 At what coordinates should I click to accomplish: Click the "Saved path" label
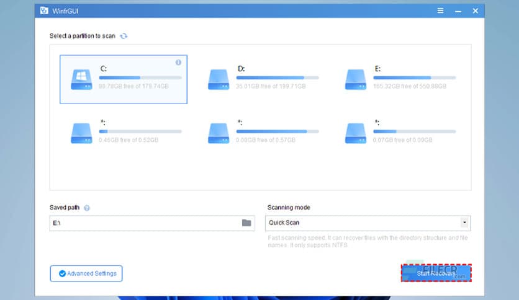point(65,208)
